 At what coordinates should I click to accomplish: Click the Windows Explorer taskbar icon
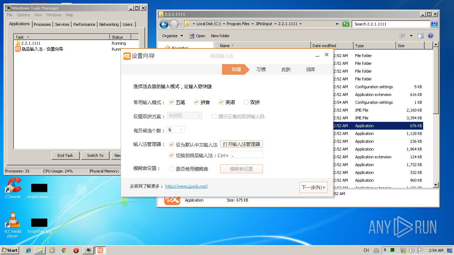[x=40, y=250]
